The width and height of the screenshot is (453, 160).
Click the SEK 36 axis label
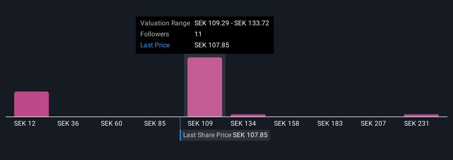point(68,123)
